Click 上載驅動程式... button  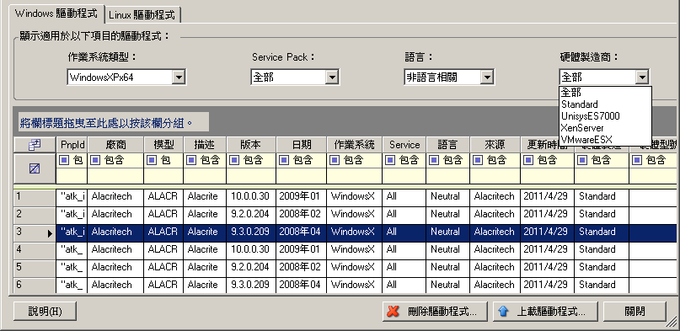pos(545,312)
